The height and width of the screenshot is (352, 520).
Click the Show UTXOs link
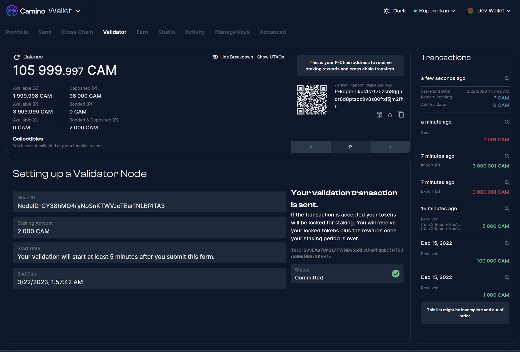click(x=270, y=57)
